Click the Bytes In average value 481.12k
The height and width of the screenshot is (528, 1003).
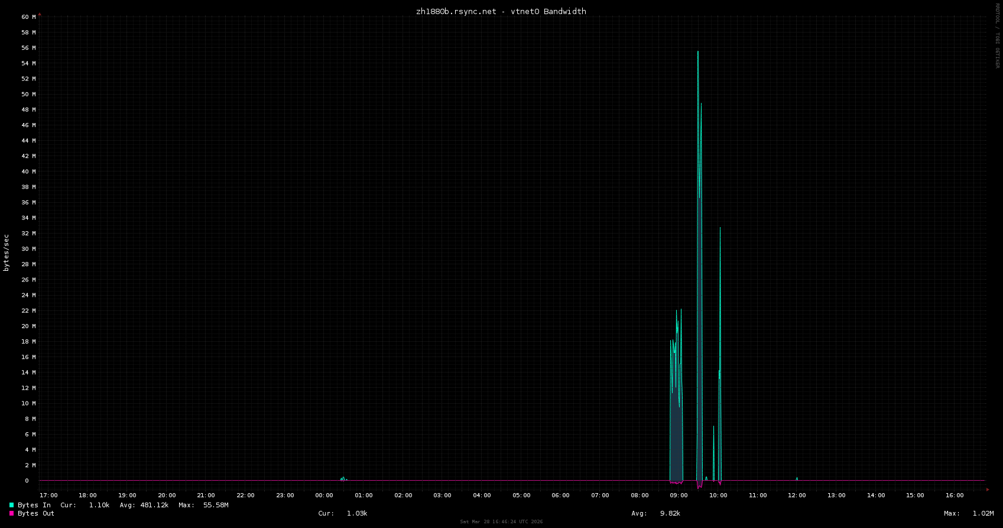pos(154,505)
